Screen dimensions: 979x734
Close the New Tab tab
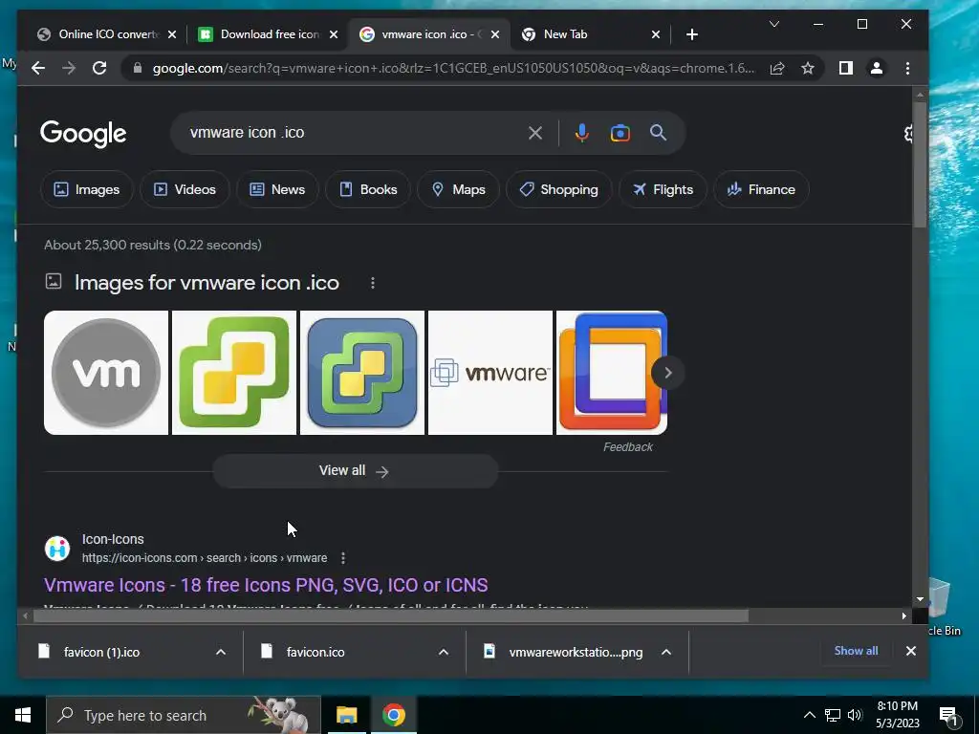[656, 34]
